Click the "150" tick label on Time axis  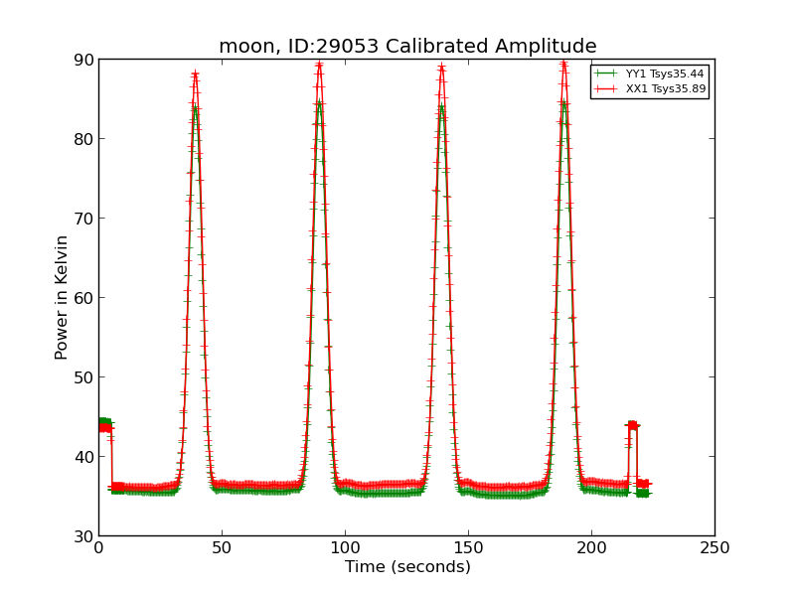(x=468, y=548)
